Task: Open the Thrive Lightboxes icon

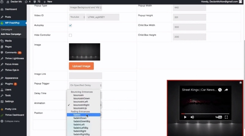Action: 2,58
